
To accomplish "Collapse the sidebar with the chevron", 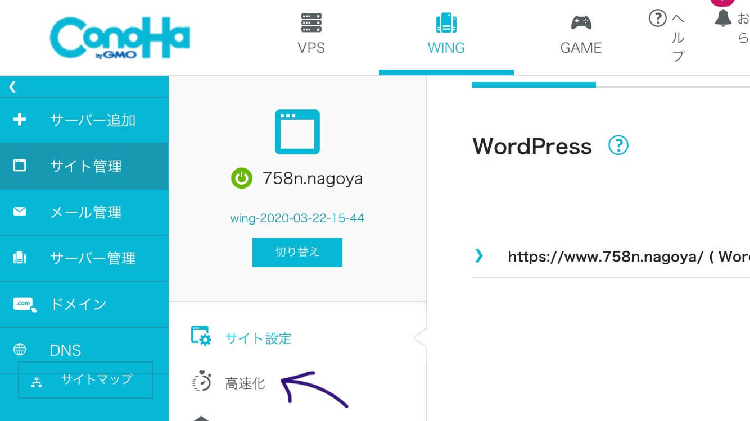I will pos(12,86).
